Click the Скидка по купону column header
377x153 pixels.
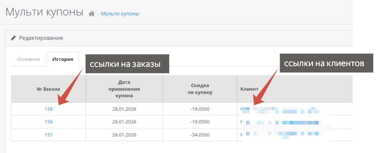200,89
